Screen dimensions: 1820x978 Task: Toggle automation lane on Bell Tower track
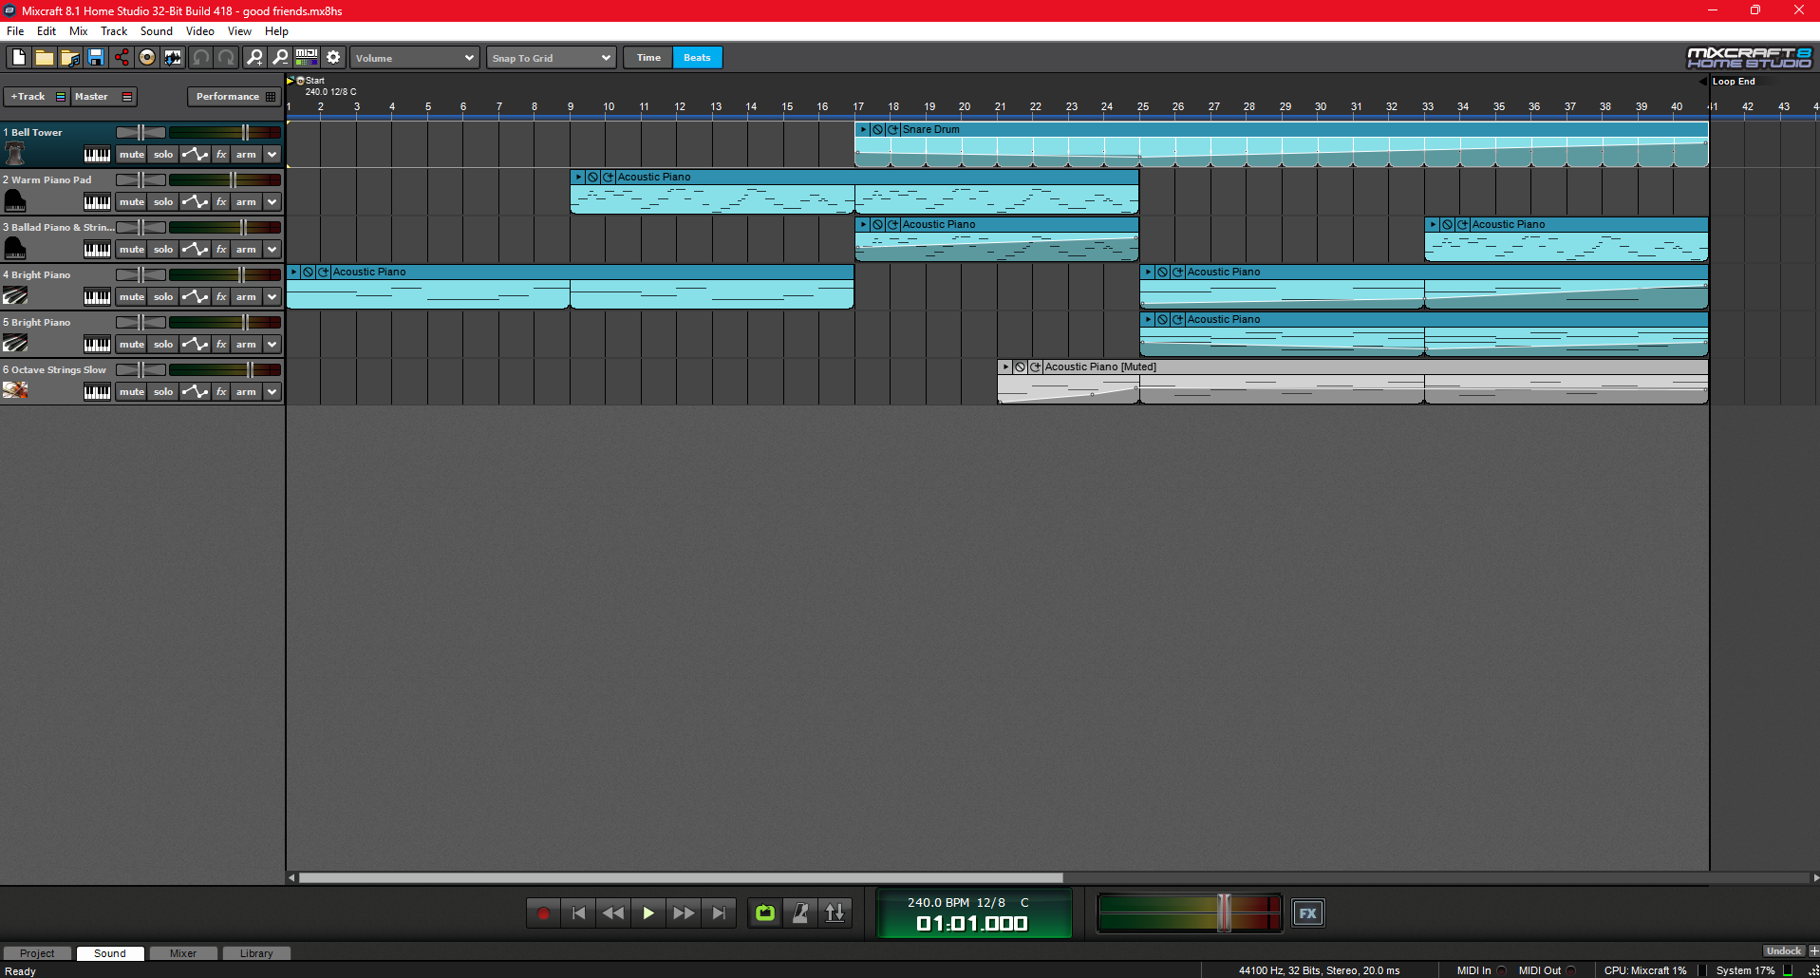click(x=195, y=155)
